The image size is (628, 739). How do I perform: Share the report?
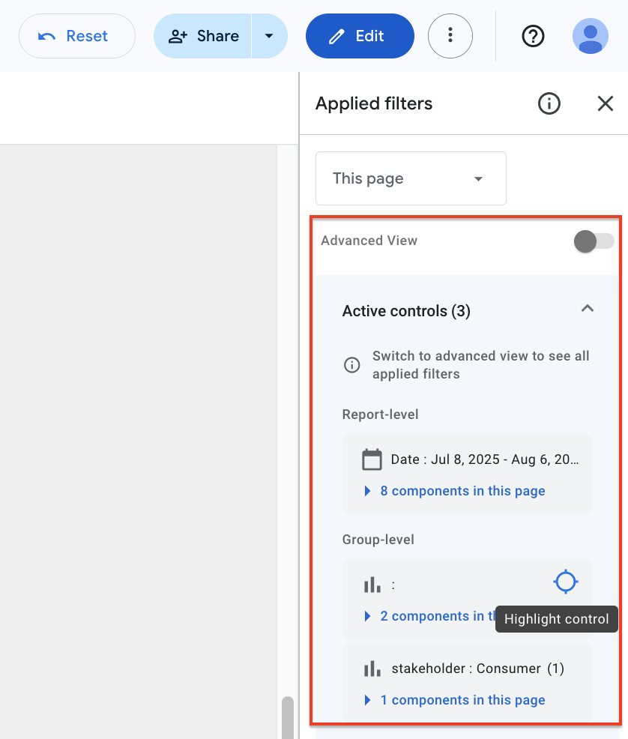[202, 36]
